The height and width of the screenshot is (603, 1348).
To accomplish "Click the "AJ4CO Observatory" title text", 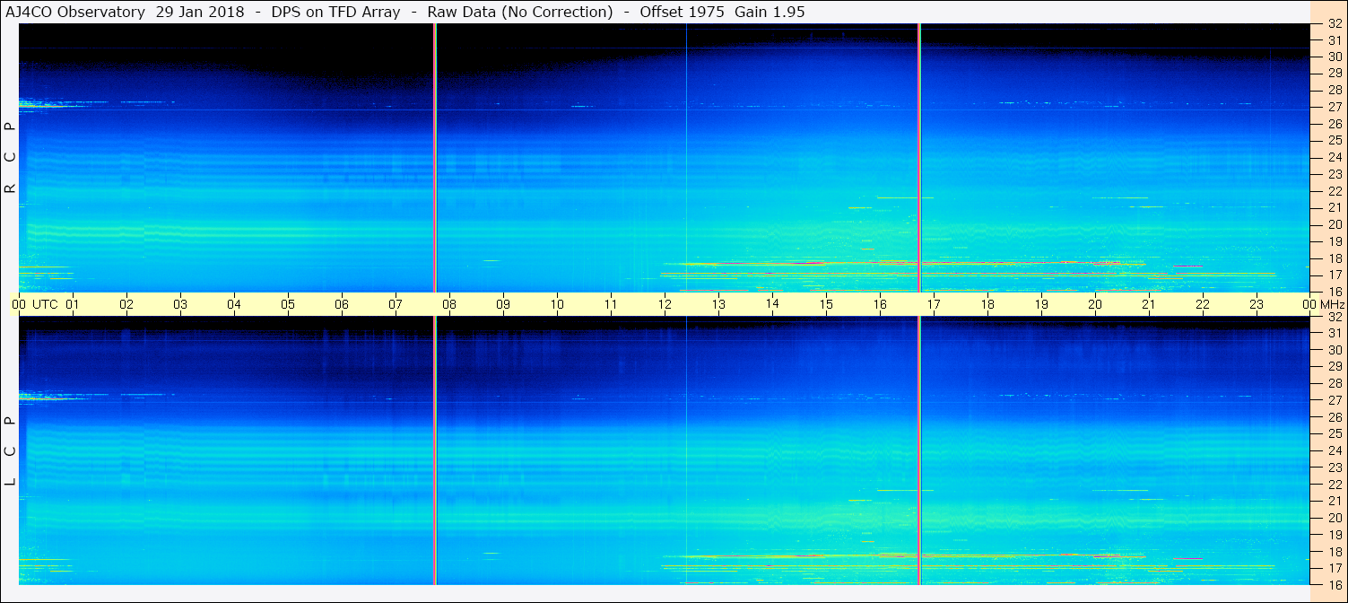I will [x=75, y=13].
